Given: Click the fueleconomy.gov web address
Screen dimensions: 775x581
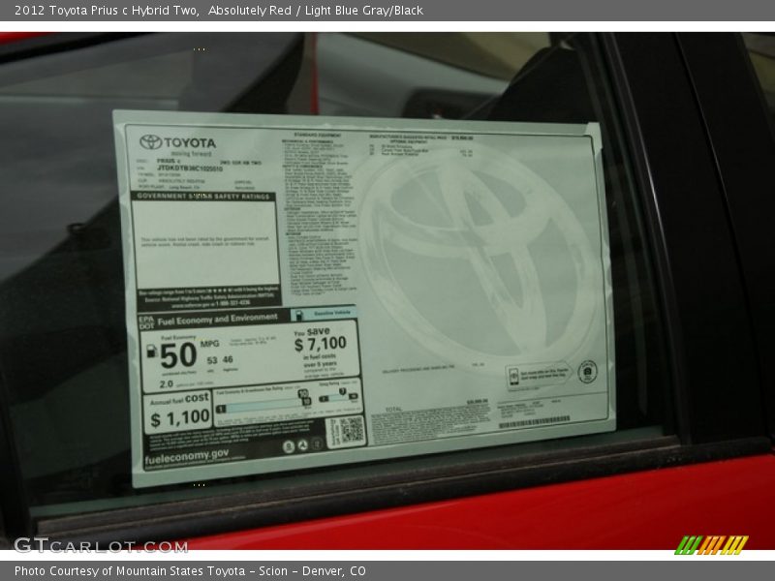Looking at the screenshot, I should (186, 453).
